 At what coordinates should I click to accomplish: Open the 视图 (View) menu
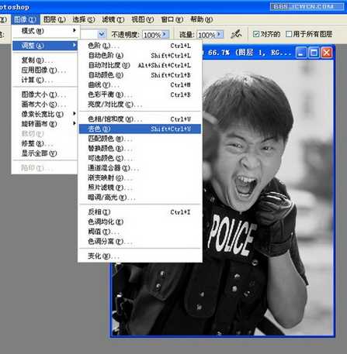pos(143,19)
